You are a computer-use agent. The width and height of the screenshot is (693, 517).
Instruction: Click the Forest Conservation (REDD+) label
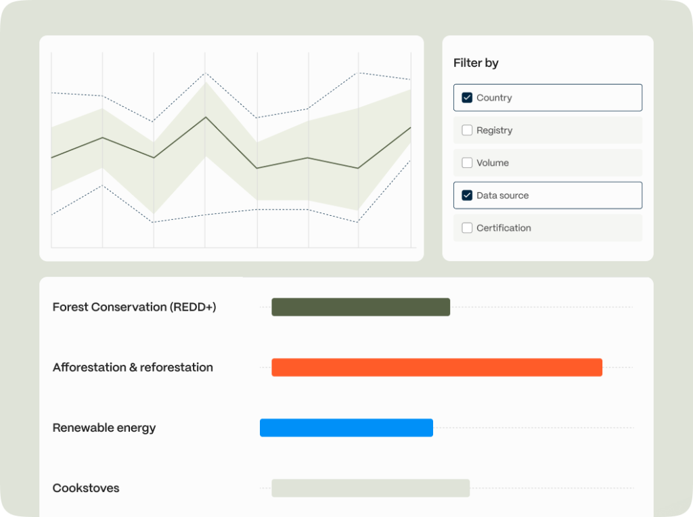pos(134,307)
